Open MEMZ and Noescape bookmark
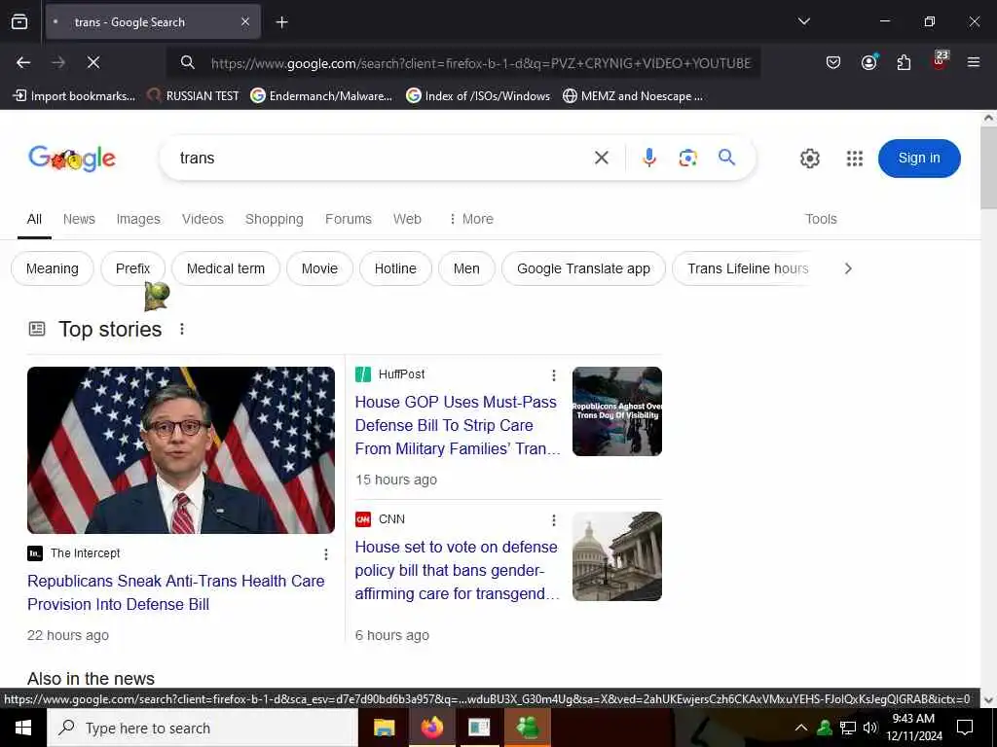This screenshot has width=997, height=747. (633, 96)
